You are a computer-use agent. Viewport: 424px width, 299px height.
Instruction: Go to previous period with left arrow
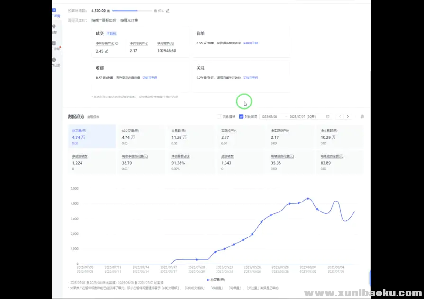[340, 116]
